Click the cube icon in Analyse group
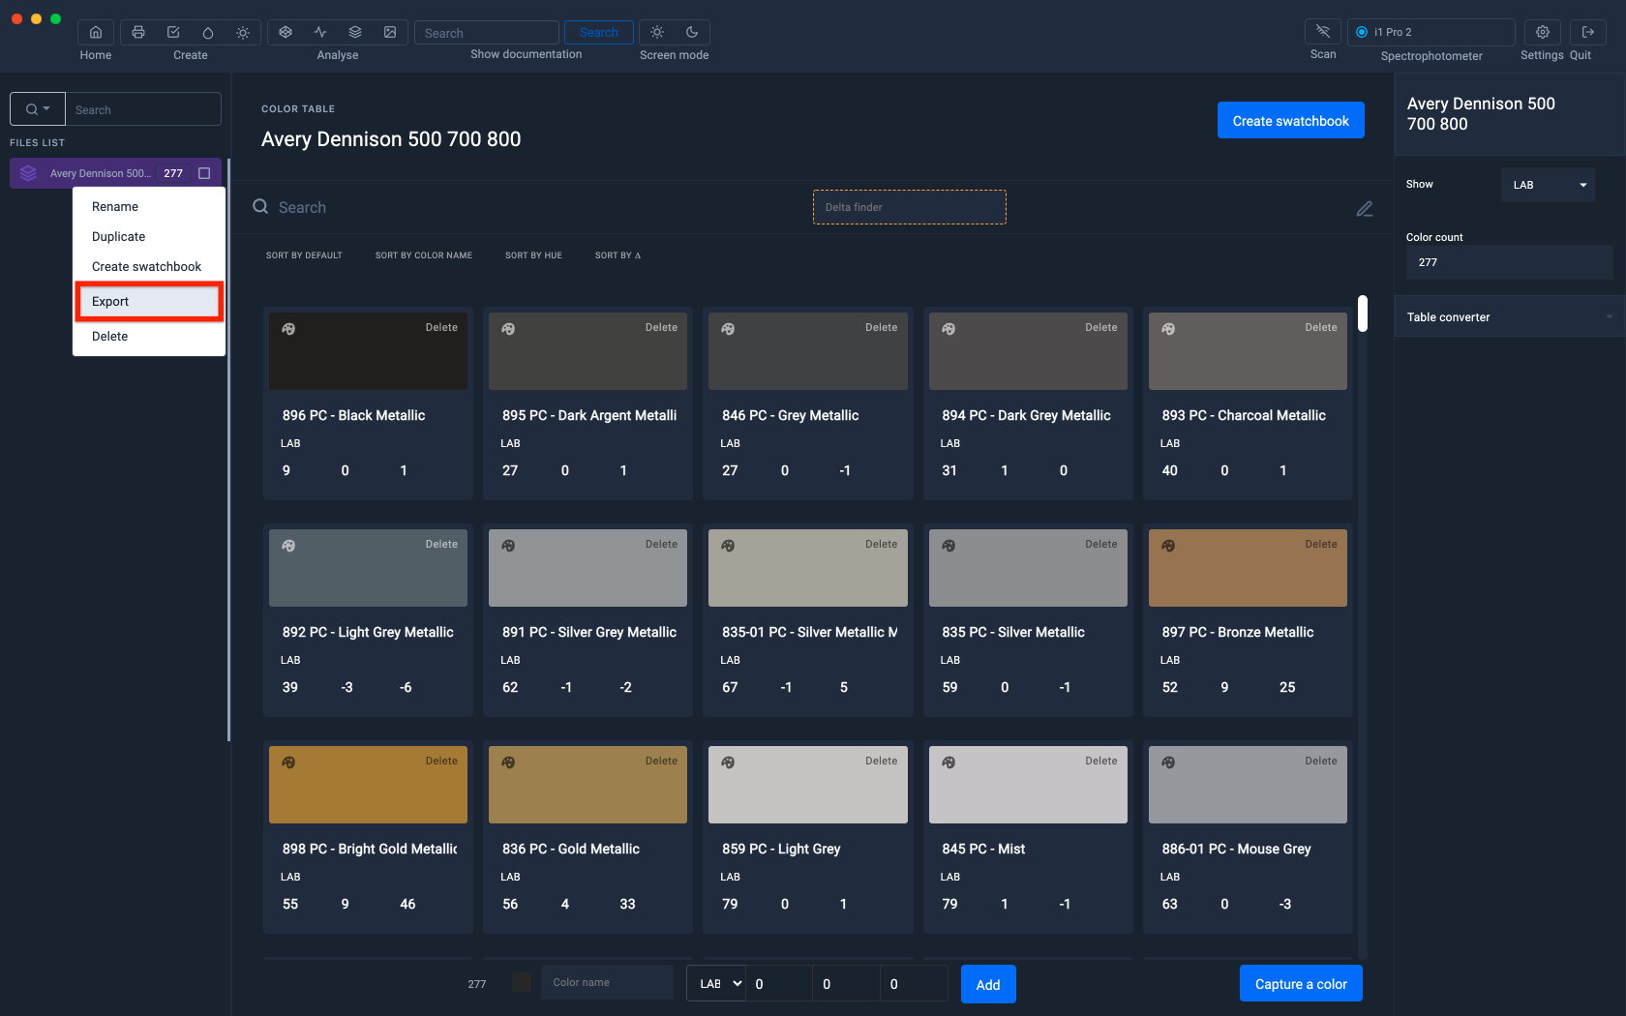This screenshot has width=1626, height=1016. pyautogui.click(x=286, y=32)
